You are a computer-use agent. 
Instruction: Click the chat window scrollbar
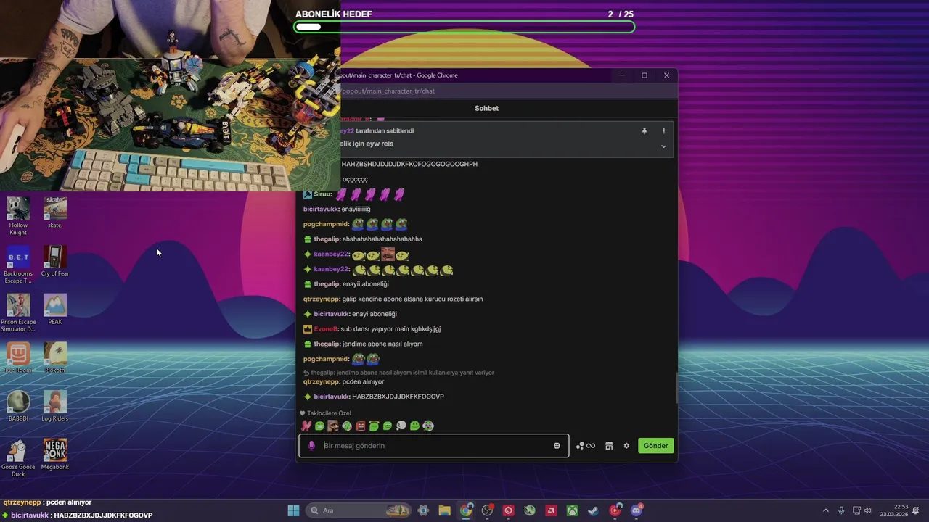coord(676,388)
